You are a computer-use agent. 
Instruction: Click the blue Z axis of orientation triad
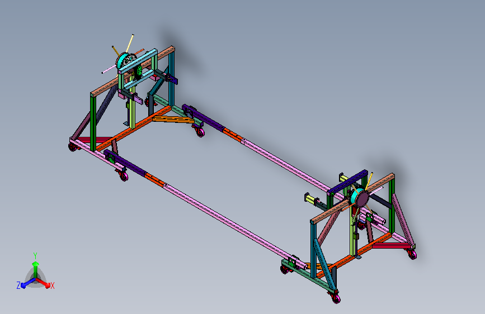tap(26, 284)
